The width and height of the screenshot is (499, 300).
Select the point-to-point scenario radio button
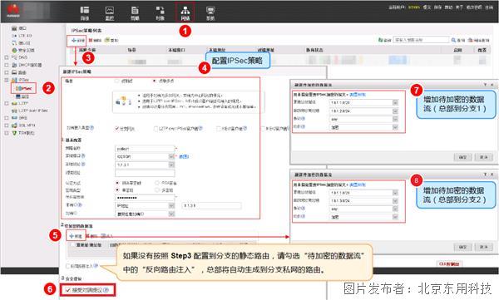(x=117, y=81)
